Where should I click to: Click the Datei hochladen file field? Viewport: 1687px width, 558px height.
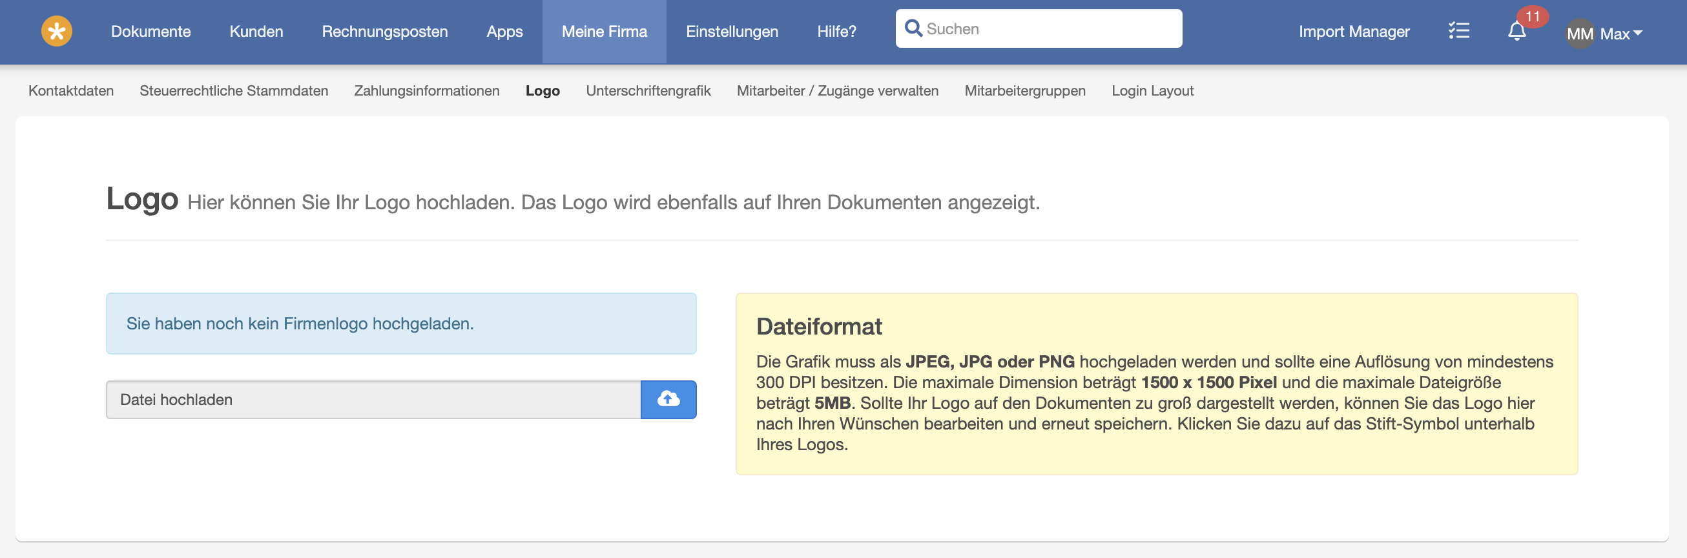(x=373, y=399)
